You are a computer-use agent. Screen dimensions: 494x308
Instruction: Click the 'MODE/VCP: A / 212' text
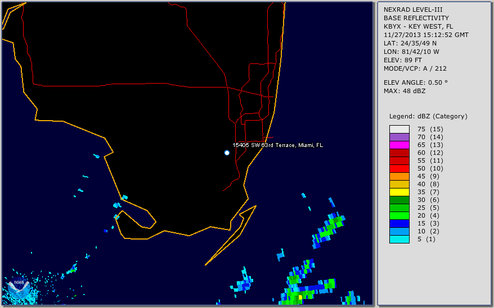(415, 69)
